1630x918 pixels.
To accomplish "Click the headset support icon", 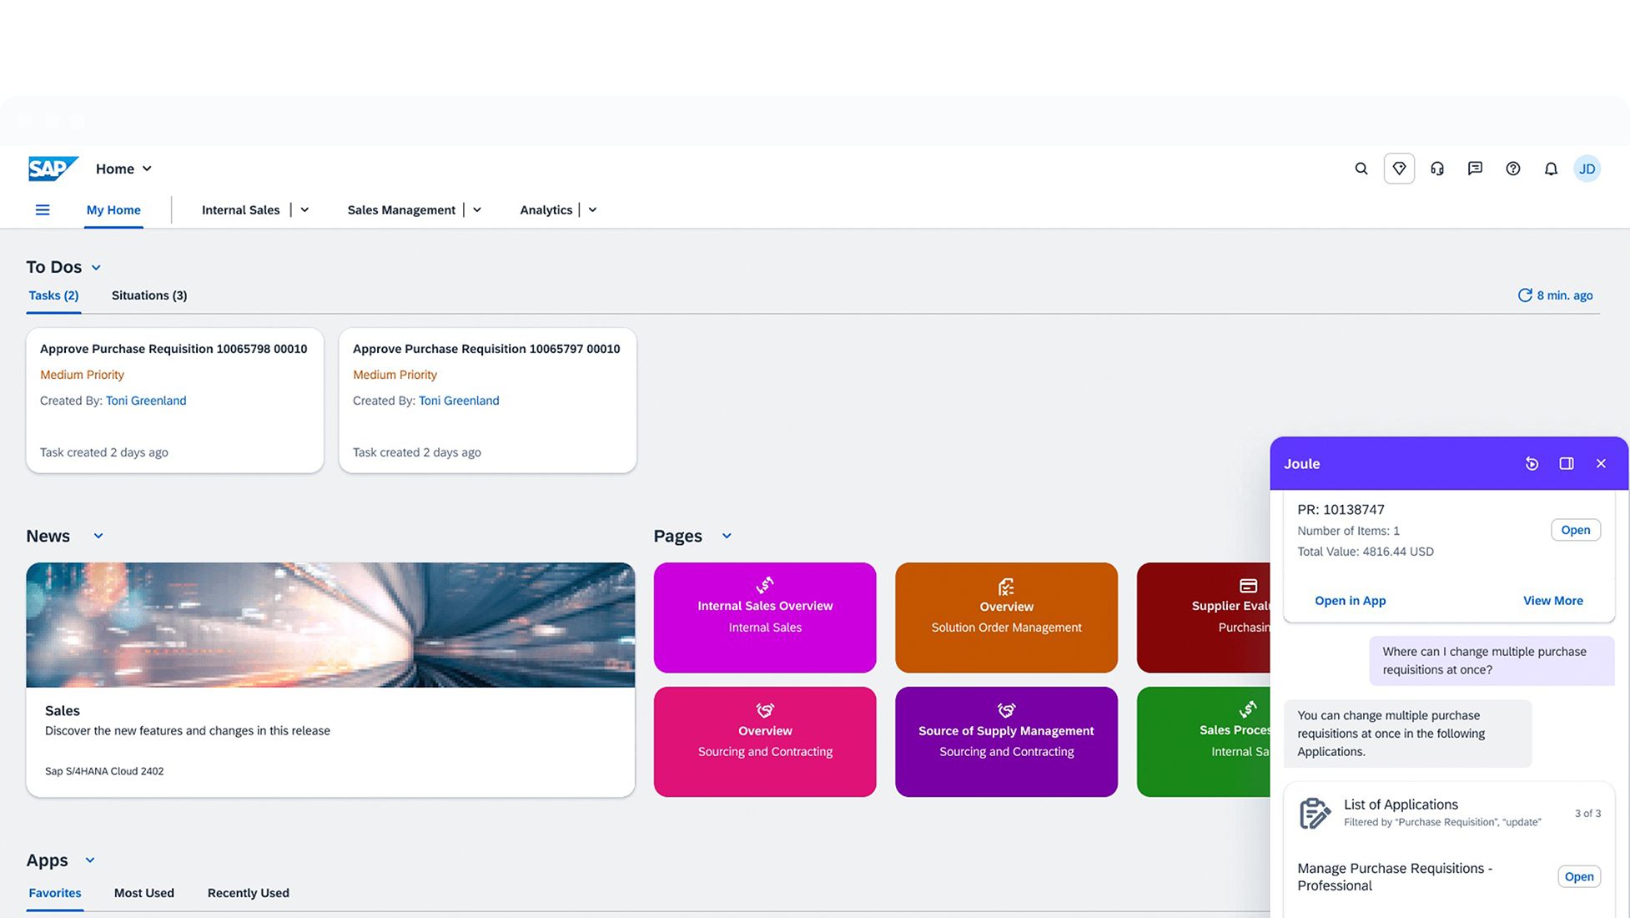I will [1436, 169].
